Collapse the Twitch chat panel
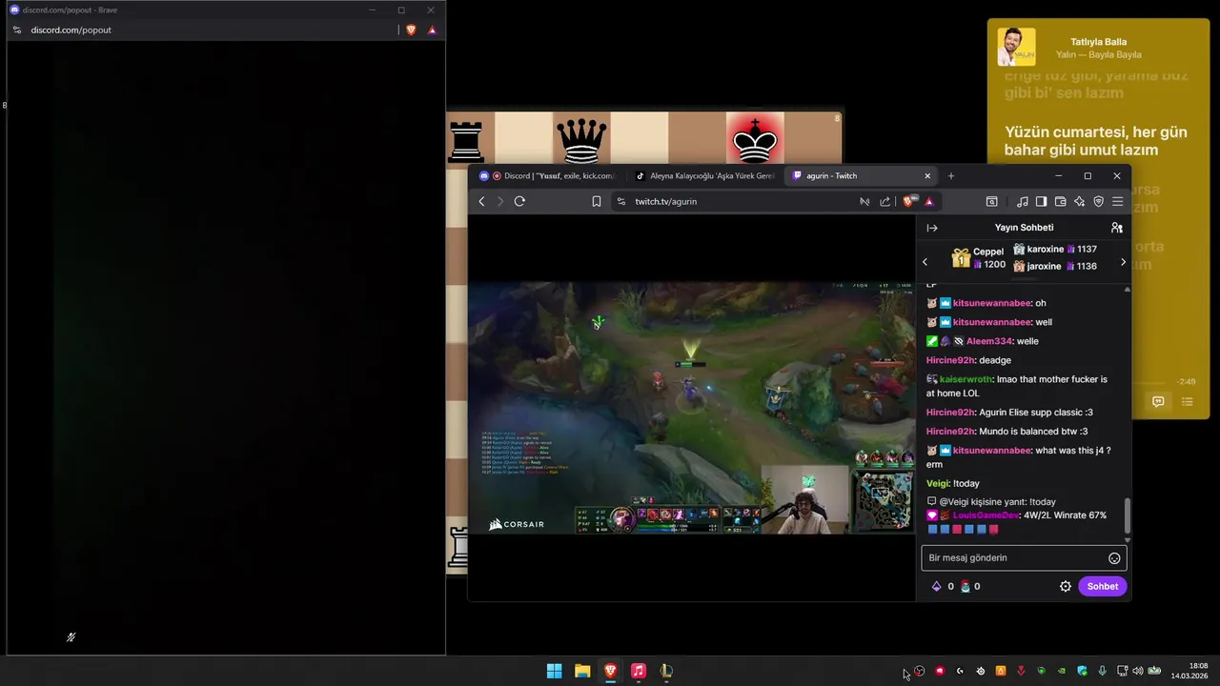Image resolution: width=1220 pixels, height=686 pixels. 932,228
